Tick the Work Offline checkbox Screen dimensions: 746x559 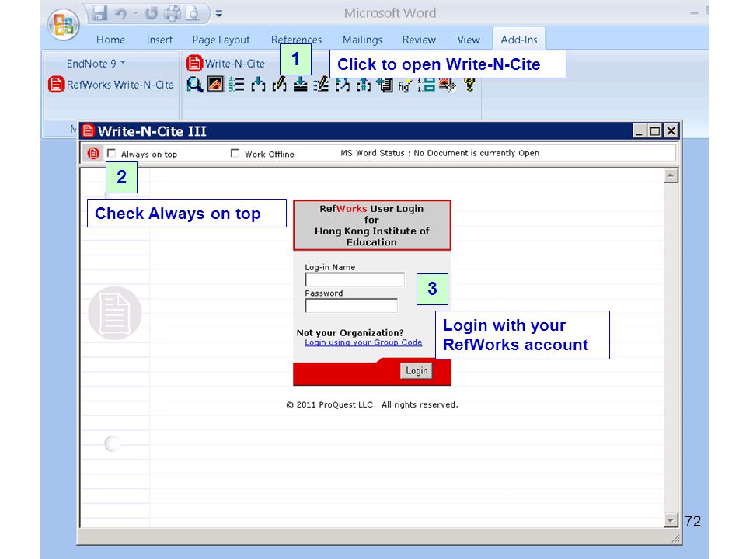pyautogui.click(x=235, y=153)
